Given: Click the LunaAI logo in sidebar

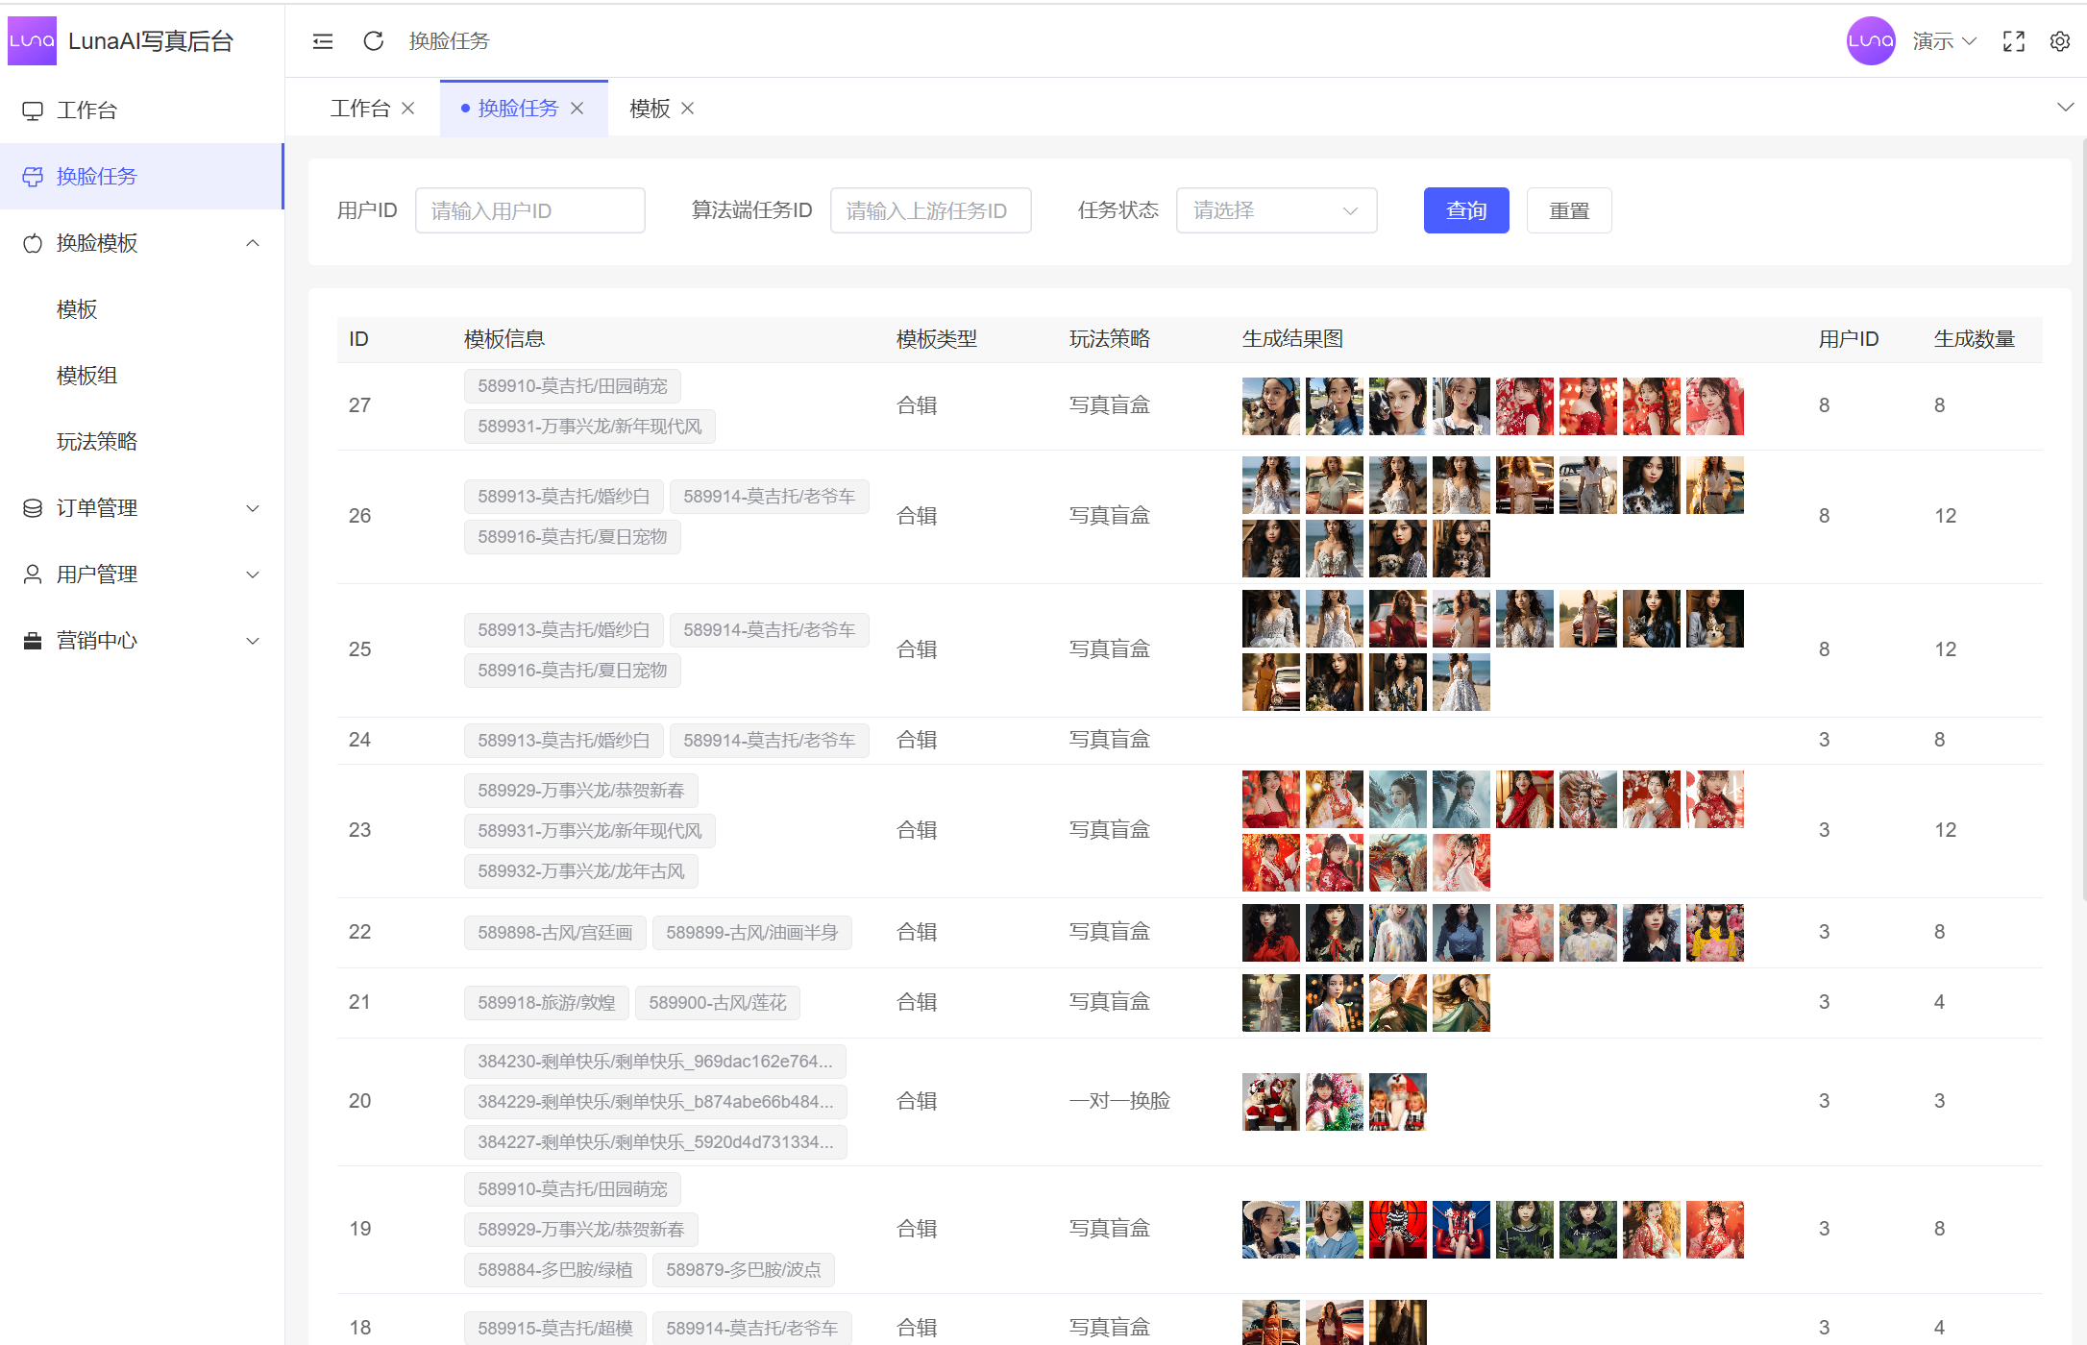Looking at the screenshot, I should [x=32, y=41].
